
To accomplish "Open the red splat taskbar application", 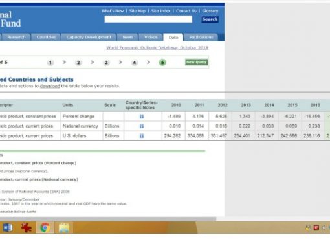I will [27, 227].
